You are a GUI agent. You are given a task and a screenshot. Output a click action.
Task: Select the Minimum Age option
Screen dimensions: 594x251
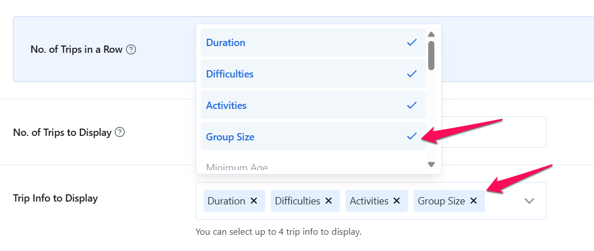237,167
